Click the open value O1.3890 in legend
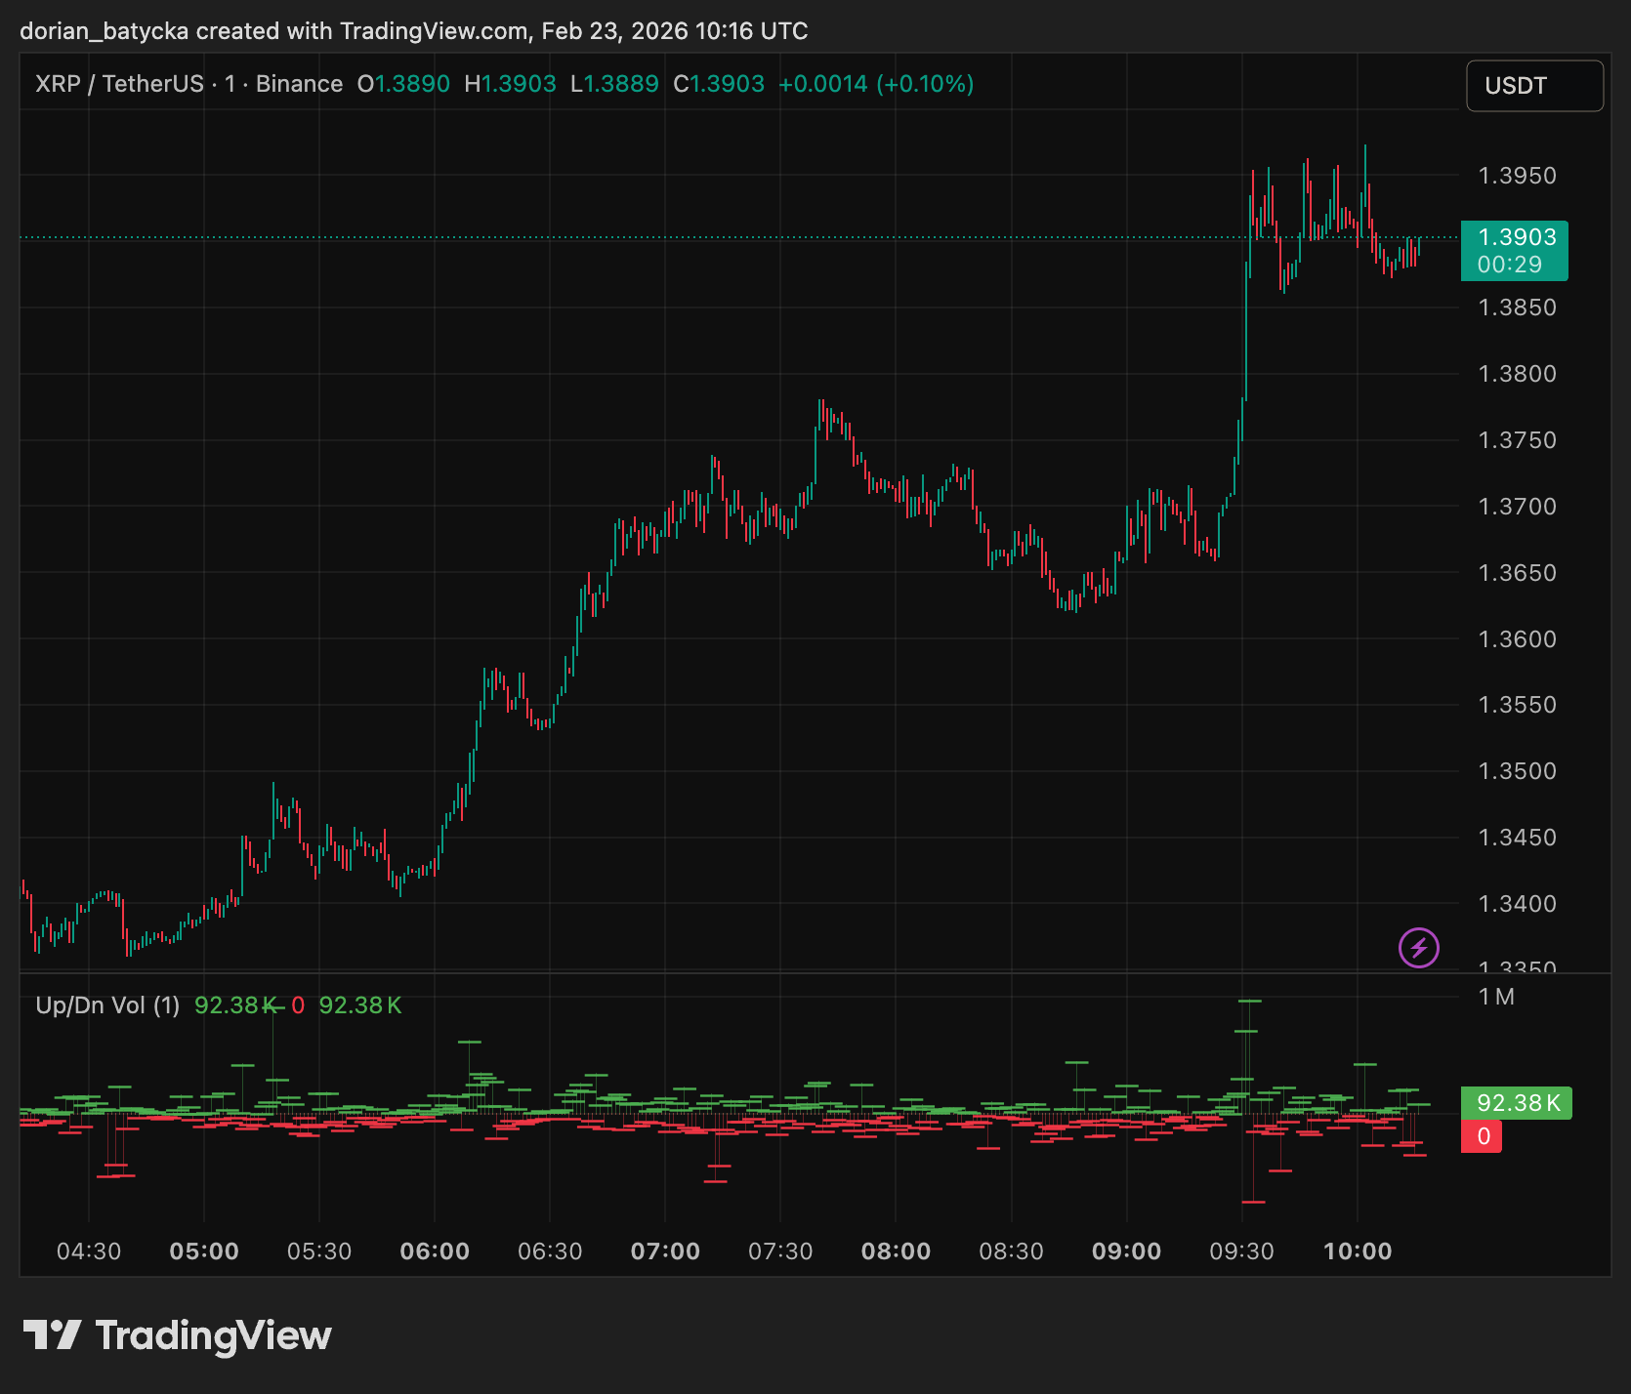 click(x=402, y=84)
